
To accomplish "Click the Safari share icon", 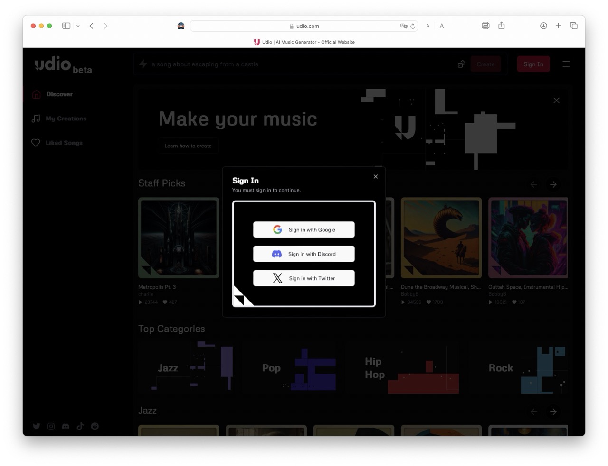I will click(502, 26).
